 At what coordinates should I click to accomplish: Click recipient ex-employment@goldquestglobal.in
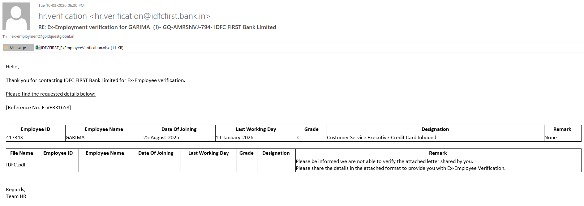pyautogui.click(x=43, y=36)
